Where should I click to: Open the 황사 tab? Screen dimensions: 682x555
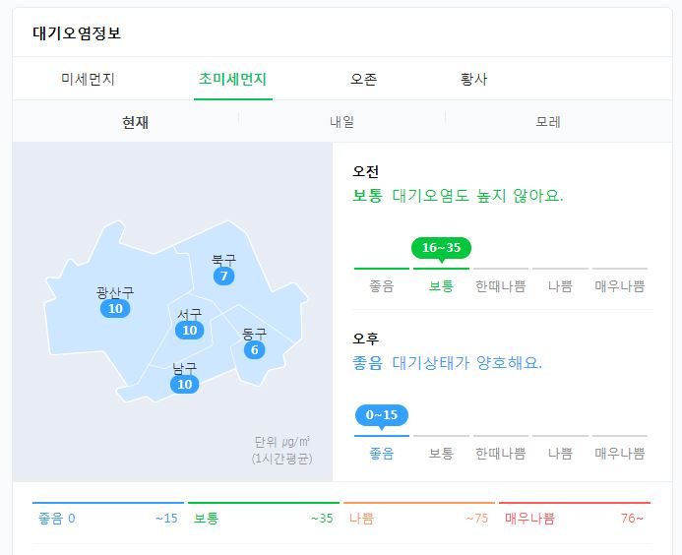(473, 79)
